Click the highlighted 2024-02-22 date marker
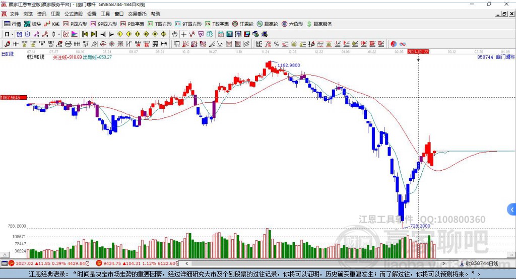The height and width of the screenshot is (279, 516). pyautogui.click(x=418, y=52)
